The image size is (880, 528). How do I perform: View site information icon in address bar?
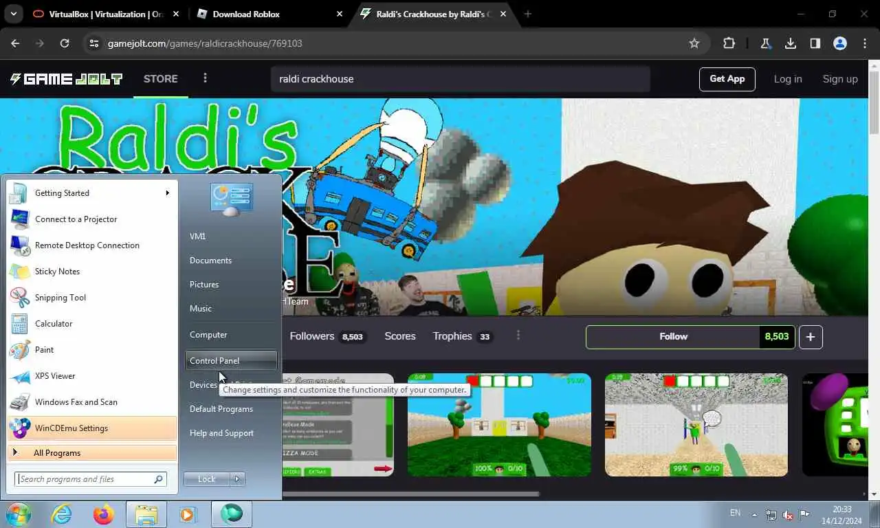(x=94, y=43)
